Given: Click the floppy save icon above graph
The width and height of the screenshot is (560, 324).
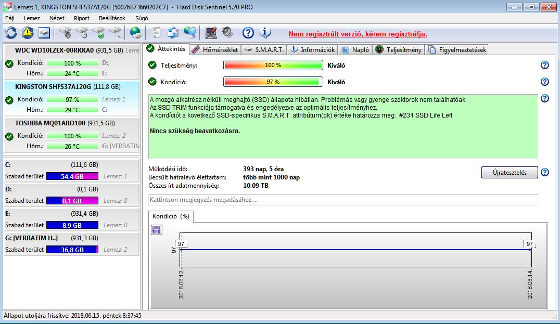Looking at the screenshot, I should pyautogui.click(x=157, y=229).
